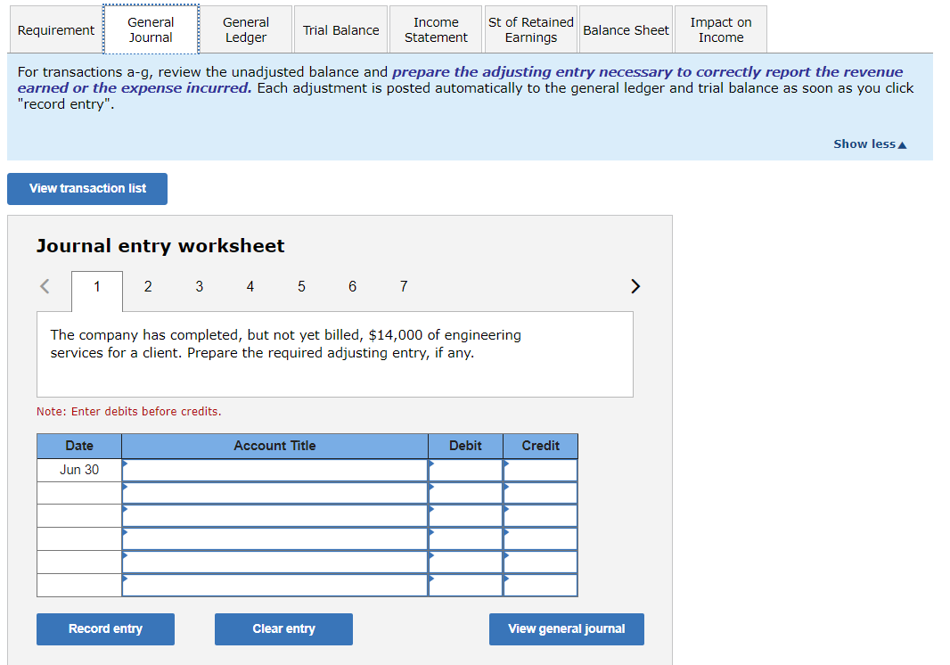Click the Account Title column header
This screenshot has width=950, height=665.
coord(275,447)
